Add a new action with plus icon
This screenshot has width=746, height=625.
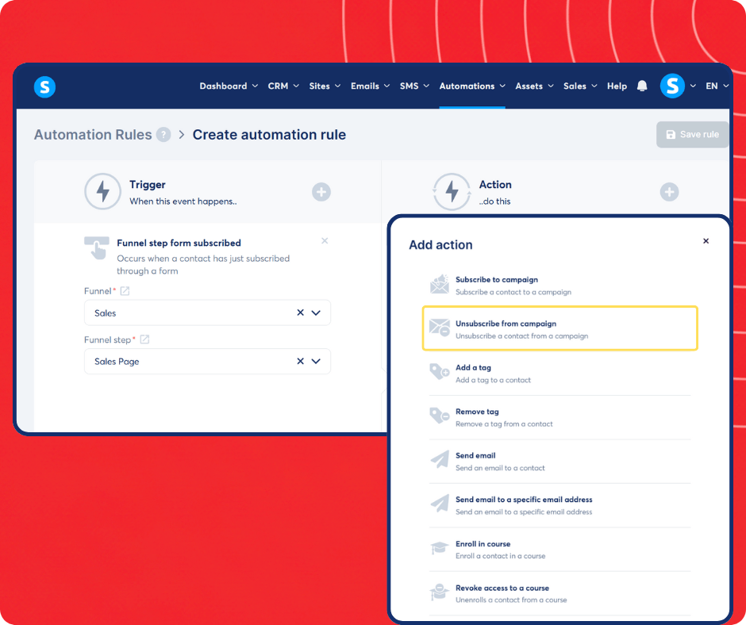click(x=669, y=192)
